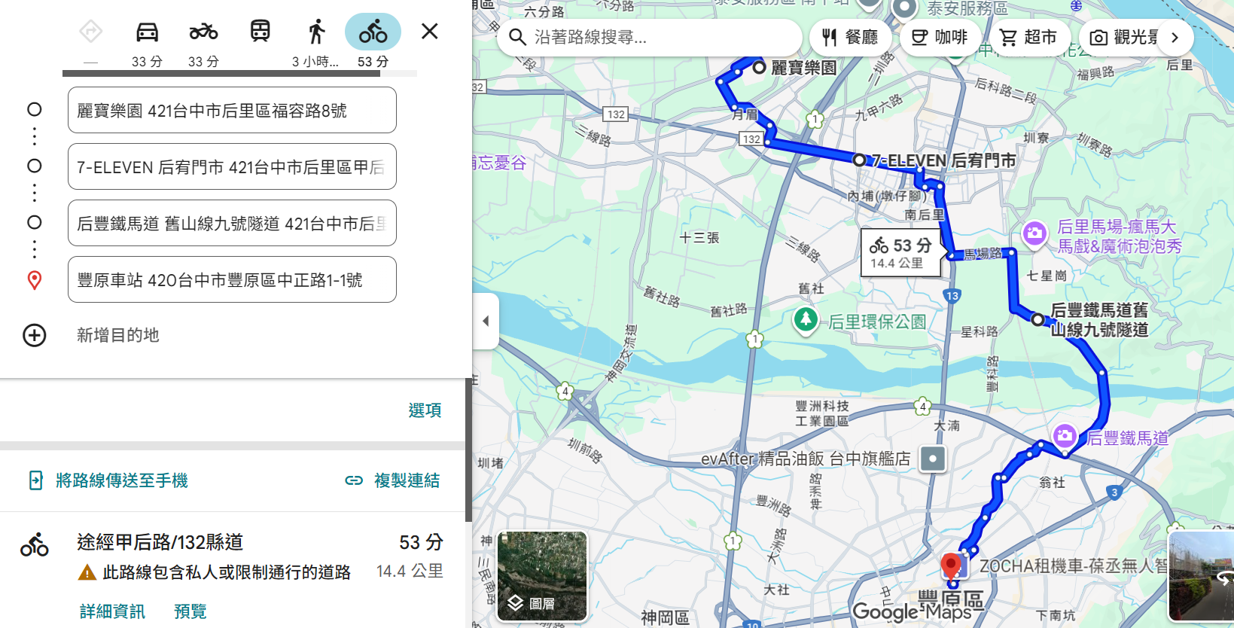Filter map by 超市 supermarkets
Viewport: 1234px width, 628px height.
point(1028,38)
